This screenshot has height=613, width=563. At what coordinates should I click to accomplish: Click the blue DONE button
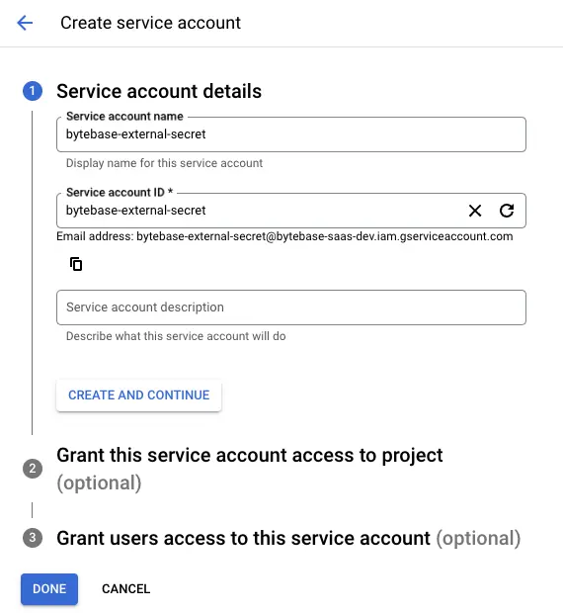pos(49,588)
